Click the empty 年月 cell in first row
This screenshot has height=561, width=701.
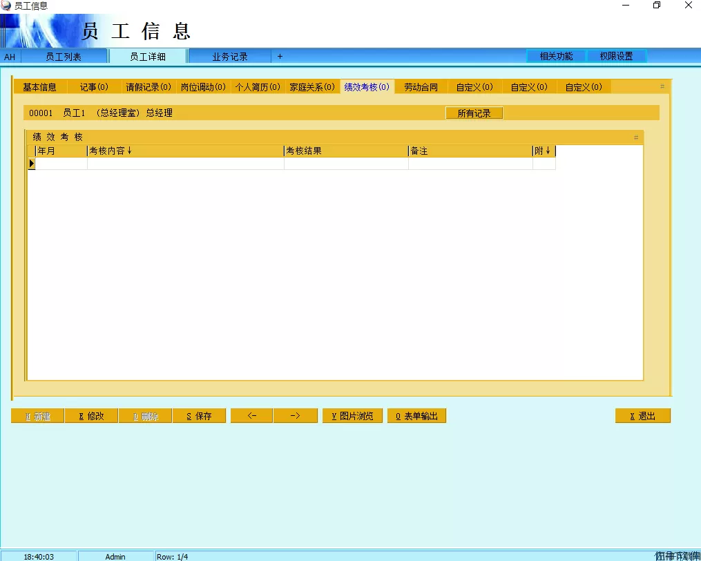[61, 164]
